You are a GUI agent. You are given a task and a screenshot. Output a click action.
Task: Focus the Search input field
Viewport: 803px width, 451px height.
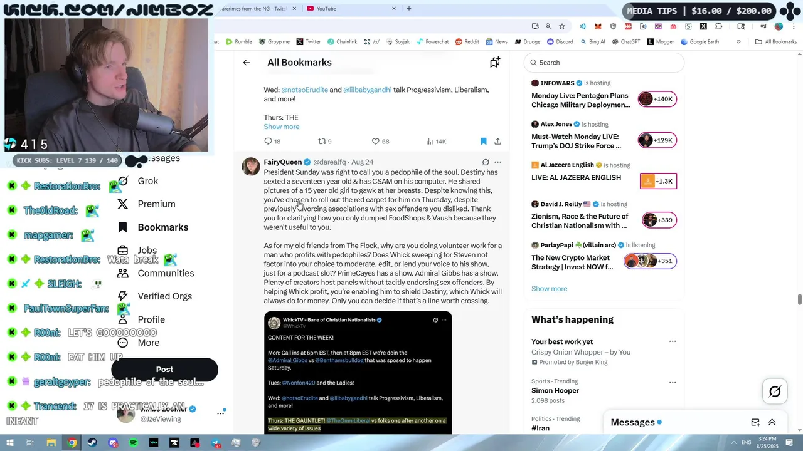[x=604, y=63]
